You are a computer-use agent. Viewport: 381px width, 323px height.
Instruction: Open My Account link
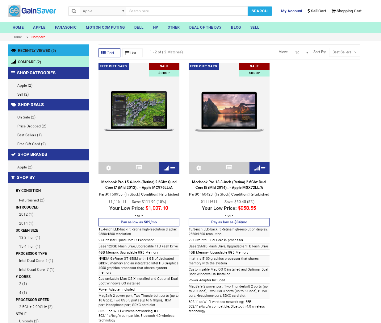tap(291, 11)
